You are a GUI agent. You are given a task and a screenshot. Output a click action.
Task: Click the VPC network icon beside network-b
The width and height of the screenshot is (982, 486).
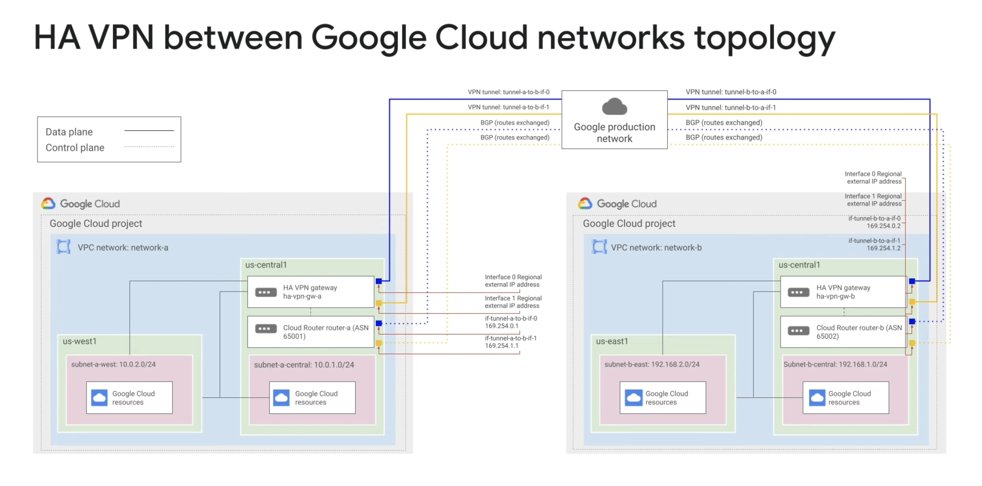tap(599, 247)
